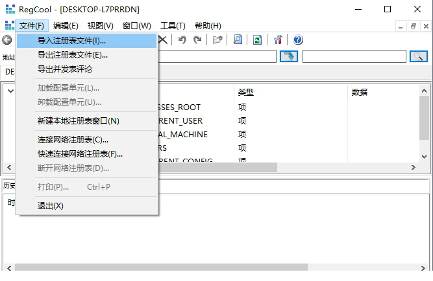Click the address bar input field

[x=217, y=56]
